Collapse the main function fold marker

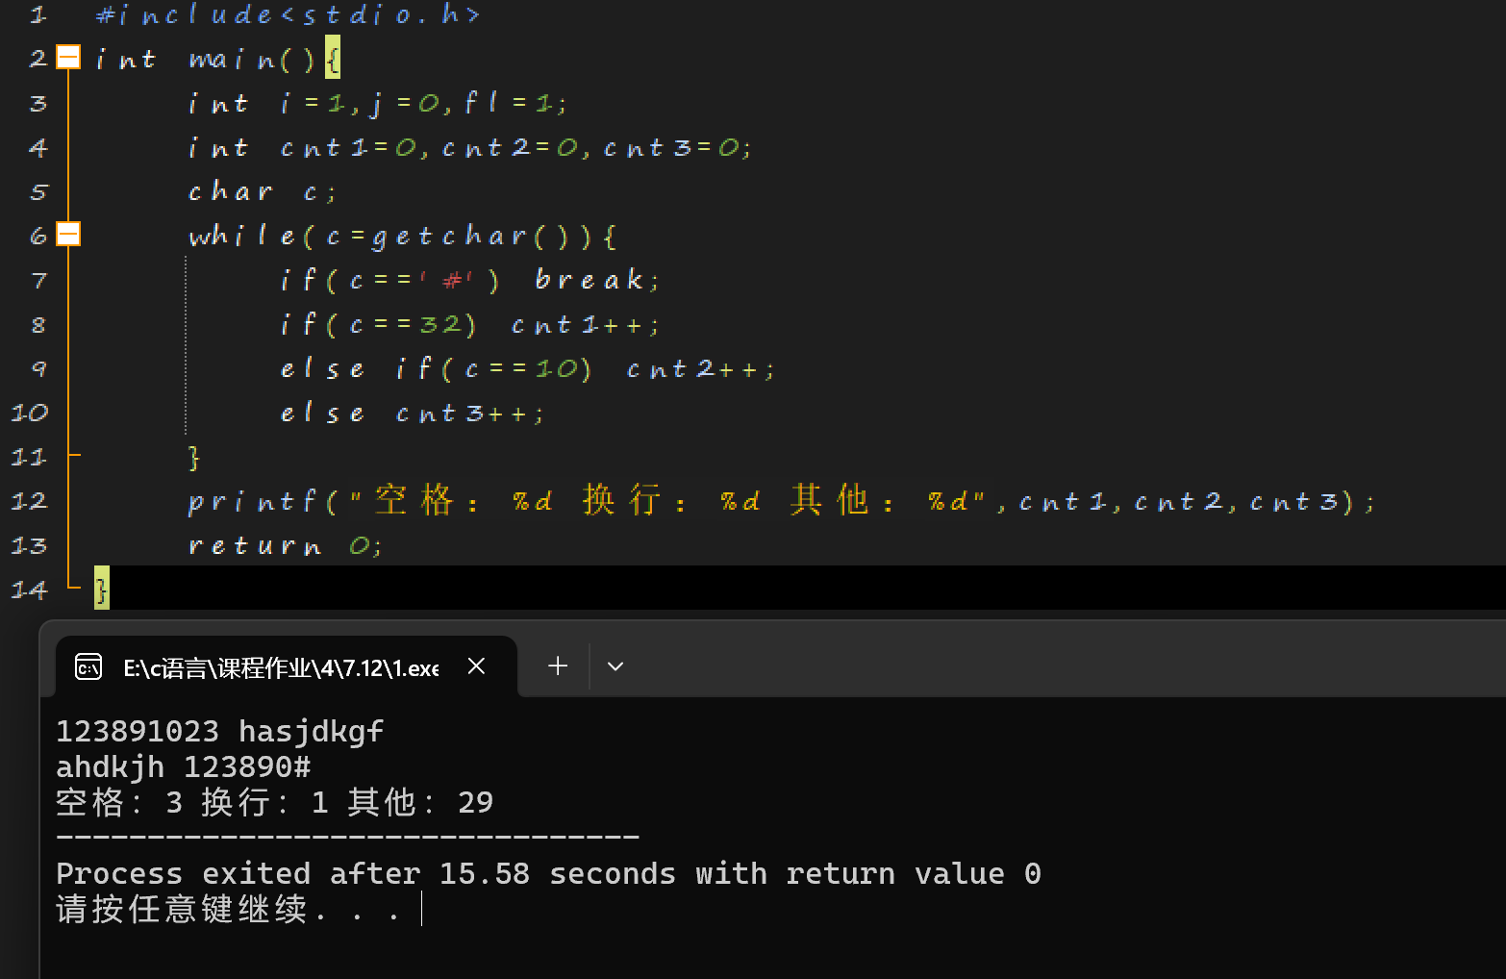click(68, 58)
